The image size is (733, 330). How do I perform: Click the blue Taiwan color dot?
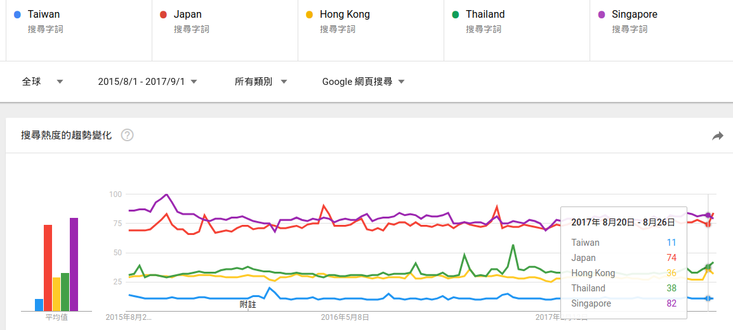[x=17, y=15]
